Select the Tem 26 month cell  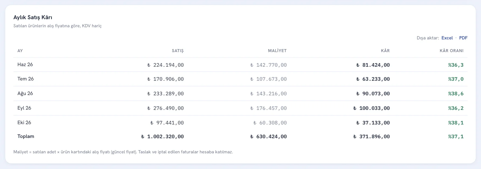pyautogui.click(x=25, y=79)
